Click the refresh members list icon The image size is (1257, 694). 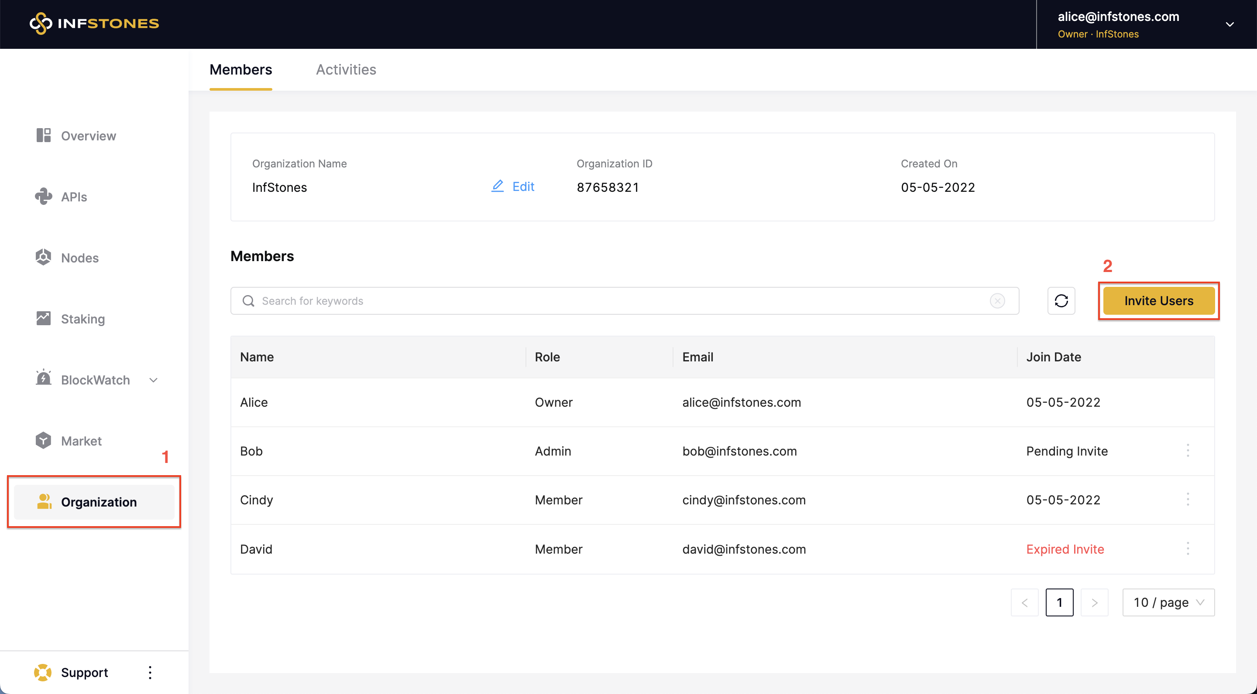click(x=1061, y=301)
